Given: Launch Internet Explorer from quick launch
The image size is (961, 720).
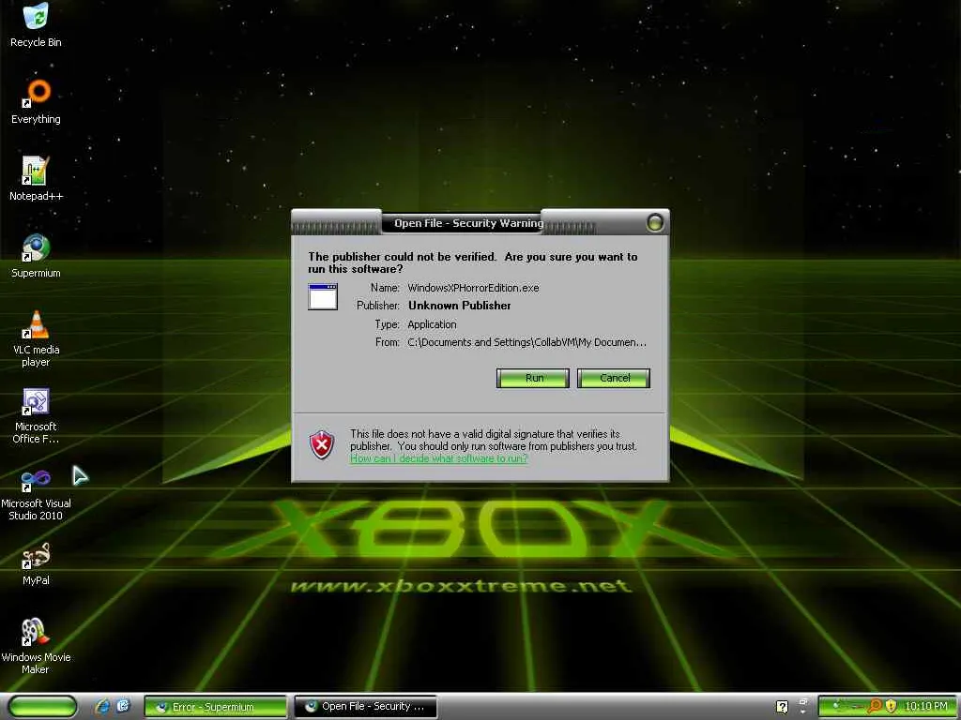Looking at the screenshot, I should 102,707.
